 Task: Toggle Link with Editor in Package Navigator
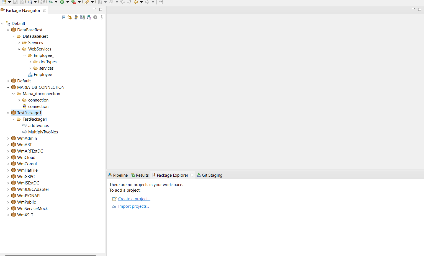tap(70, 17)
